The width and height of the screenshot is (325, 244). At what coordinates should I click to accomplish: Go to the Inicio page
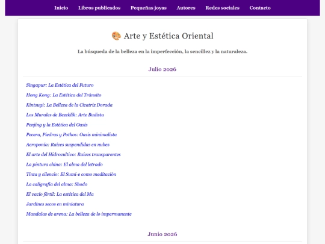click(x=61, y=8)
